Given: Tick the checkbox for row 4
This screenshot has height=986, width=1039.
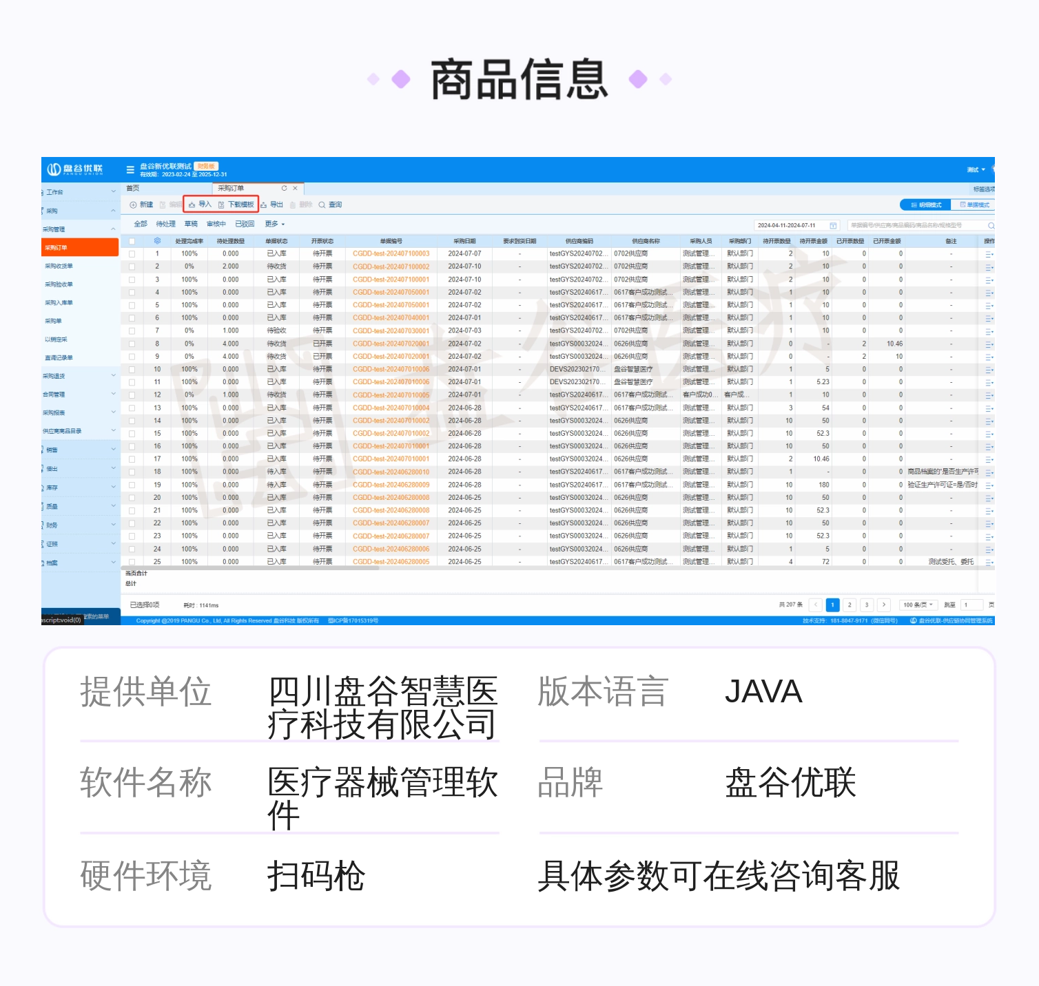Looking at the screenshot, I should 132,293.
